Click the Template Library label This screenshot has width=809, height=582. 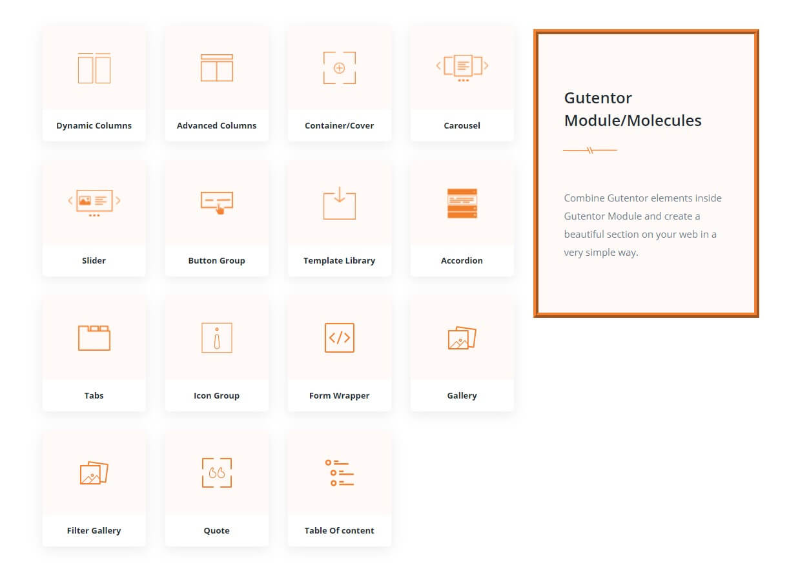340,260
